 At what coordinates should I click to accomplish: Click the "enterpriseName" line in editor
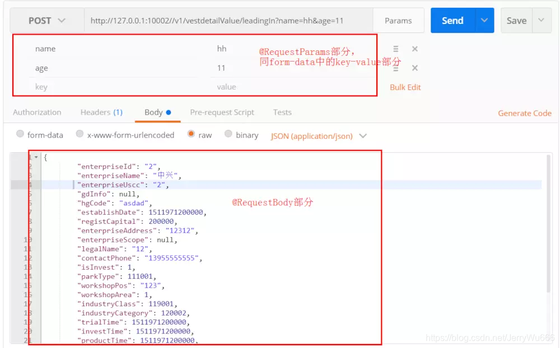129,176
